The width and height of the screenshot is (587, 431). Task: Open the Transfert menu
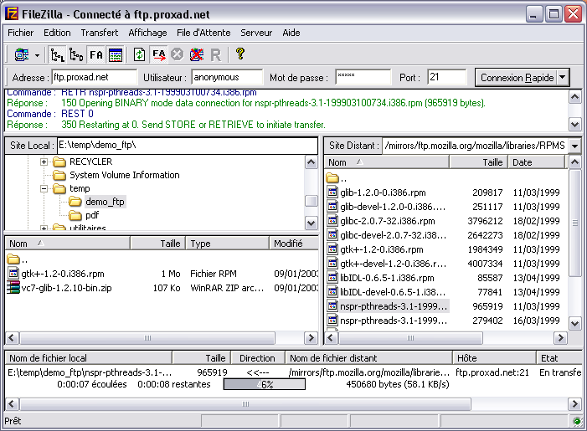point(99,33)
